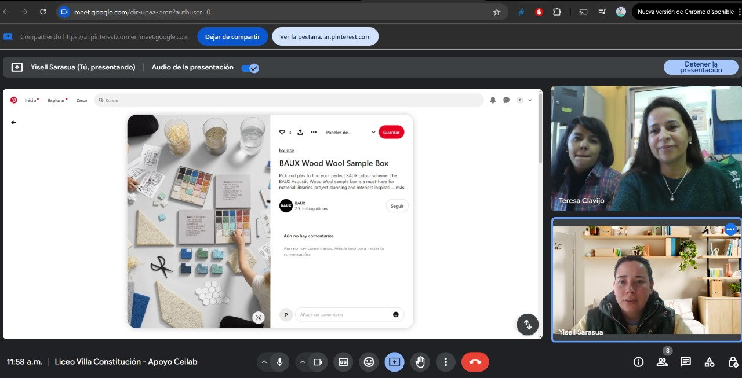The image size is (742, 378).
Task: Toggle Audio de la presentación switch
Action: [x=250, y=68]
